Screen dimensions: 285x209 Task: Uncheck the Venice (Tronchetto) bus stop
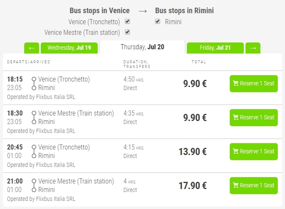[127, 21]
